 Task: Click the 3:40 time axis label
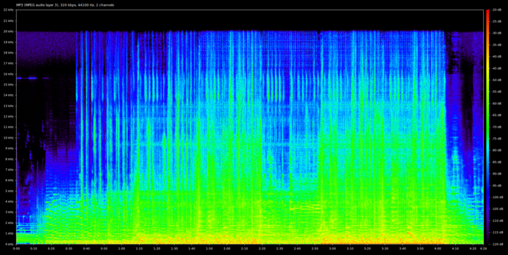(402, 249)
